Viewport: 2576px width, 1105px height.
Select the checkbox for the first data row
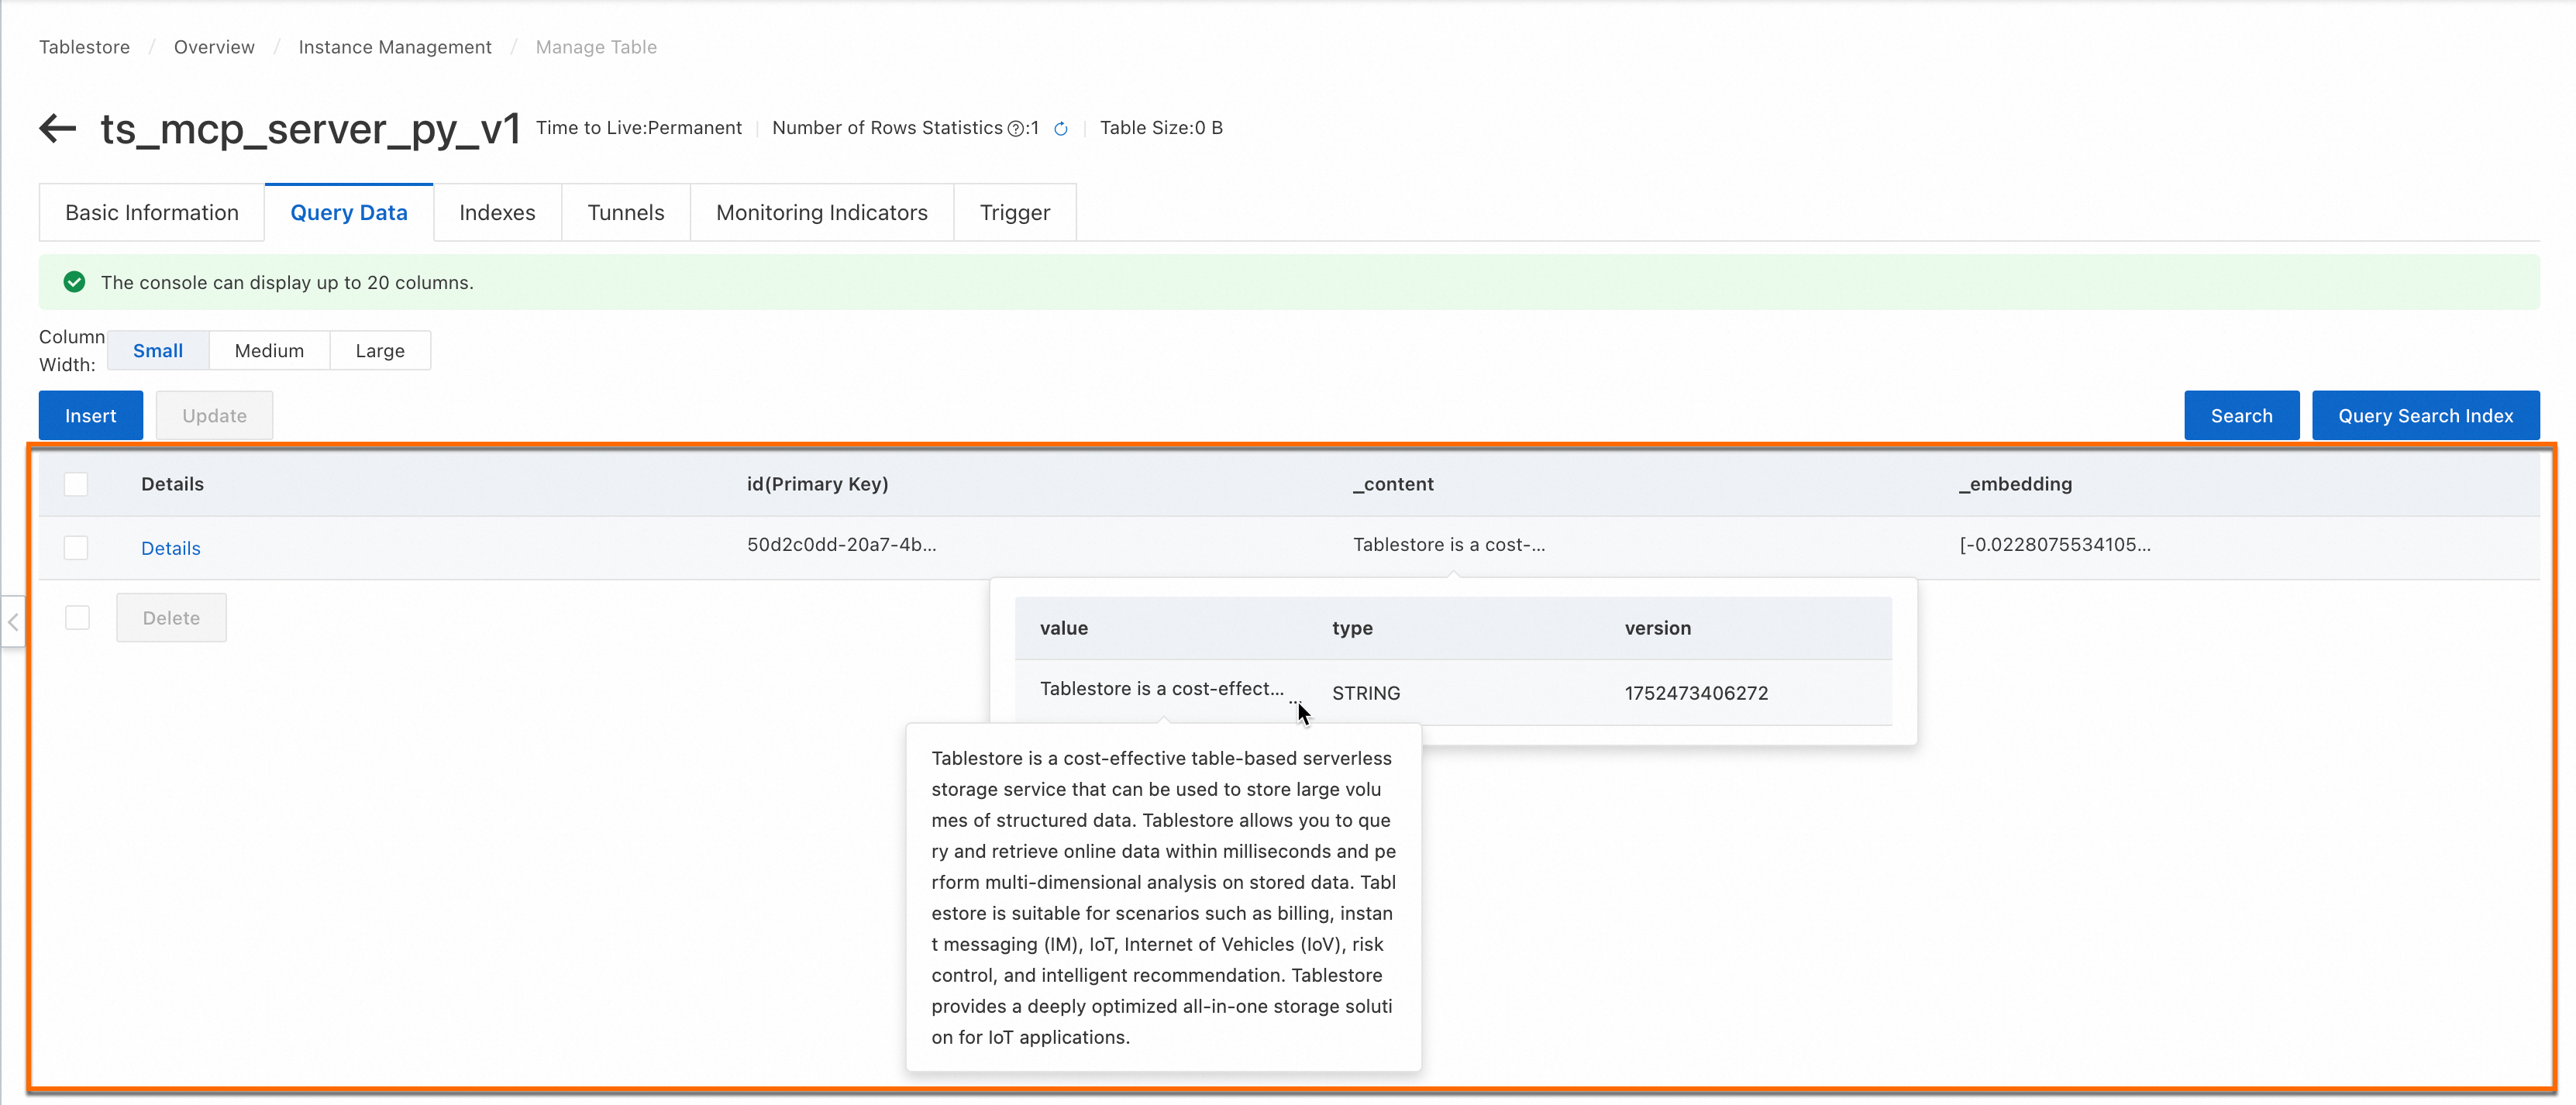coord(76,548)
